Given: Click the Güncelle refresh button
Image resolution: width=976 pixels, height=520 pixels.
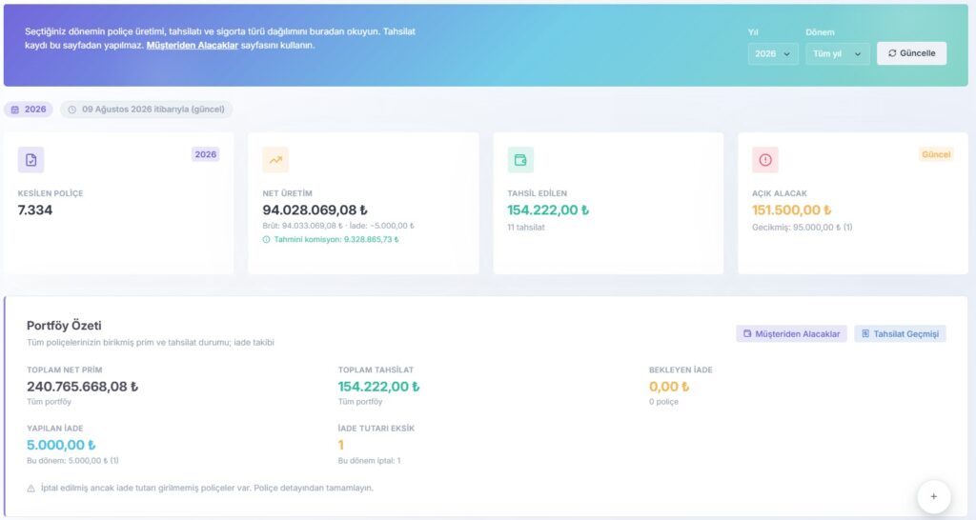Looking at the screenshot, I should (912, 53).
